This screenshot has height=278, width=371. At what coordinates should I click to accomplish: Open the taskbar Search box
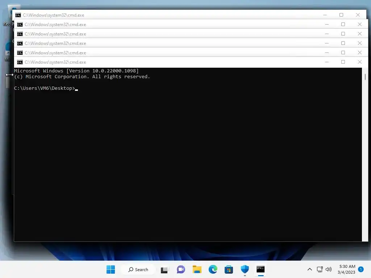click(x=138, y=269)
